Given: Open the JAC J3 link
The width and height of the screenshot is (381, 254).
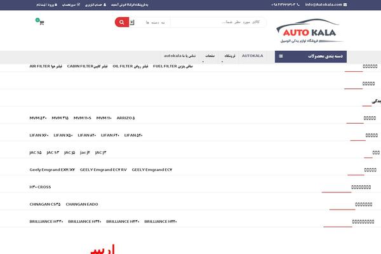Looking at the screenshot, I should tap(100, 152).
